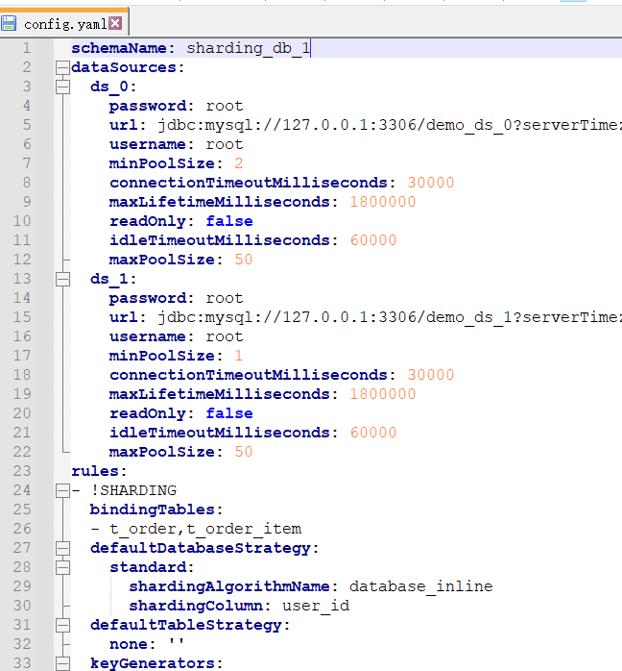Click the username key on line 16

[148, 336]
